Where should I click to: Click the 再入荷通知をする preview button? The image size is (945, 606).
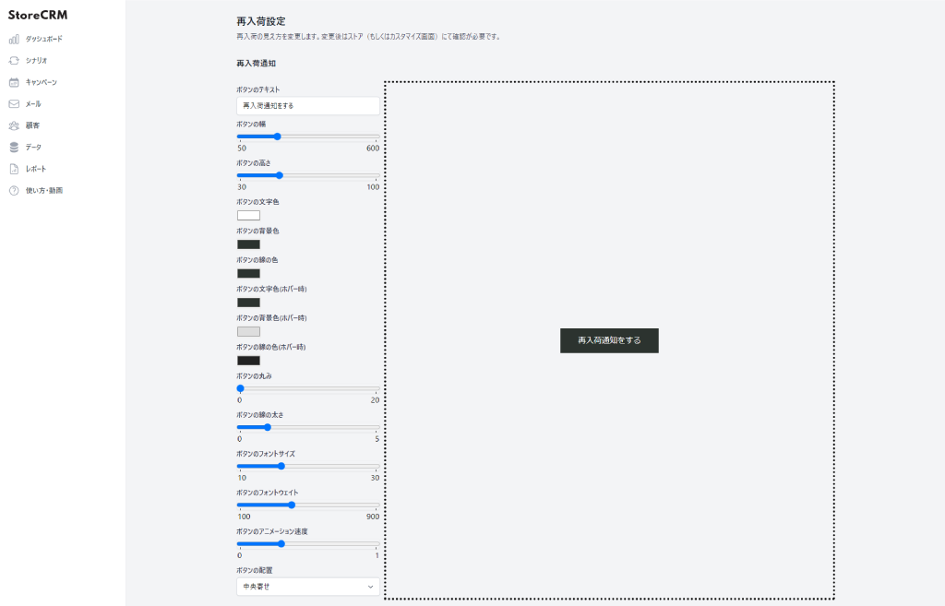pyautogui.click(x=609, y=340)
